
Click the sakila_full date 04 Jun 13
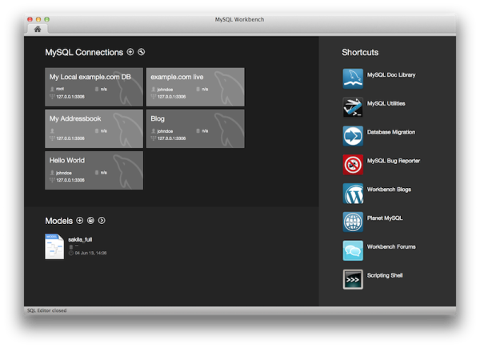[90, 253]
